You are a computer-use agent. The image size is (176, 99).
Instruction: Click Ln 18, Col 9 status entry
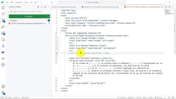pyautogui.click(x=122, y=98)
